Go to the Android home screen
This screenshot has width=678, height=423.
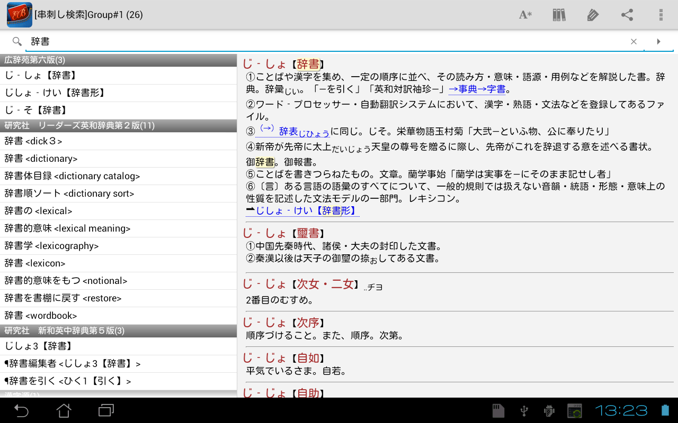click(x=64, y=410)
